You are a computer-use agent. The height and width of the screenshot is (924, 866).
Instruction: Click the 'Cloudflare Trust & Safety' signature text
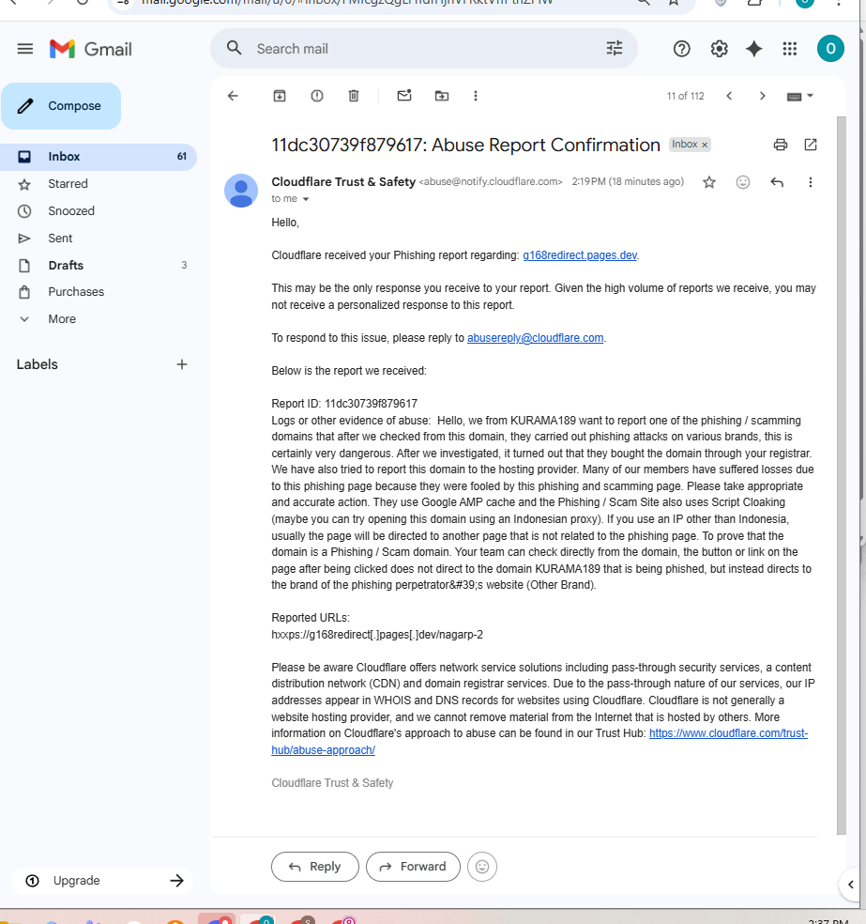tap(332, 783)
